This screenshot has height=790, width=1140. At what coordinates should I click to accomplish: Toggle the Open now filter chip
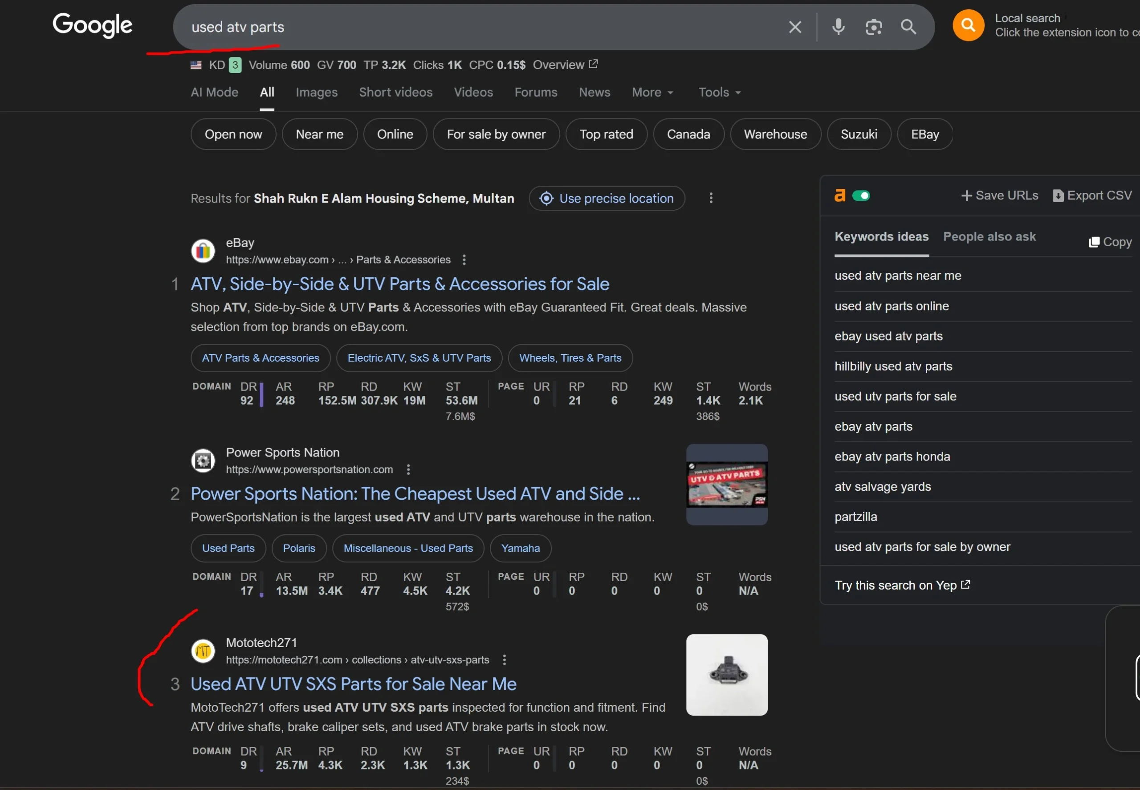tap(233, 134)
